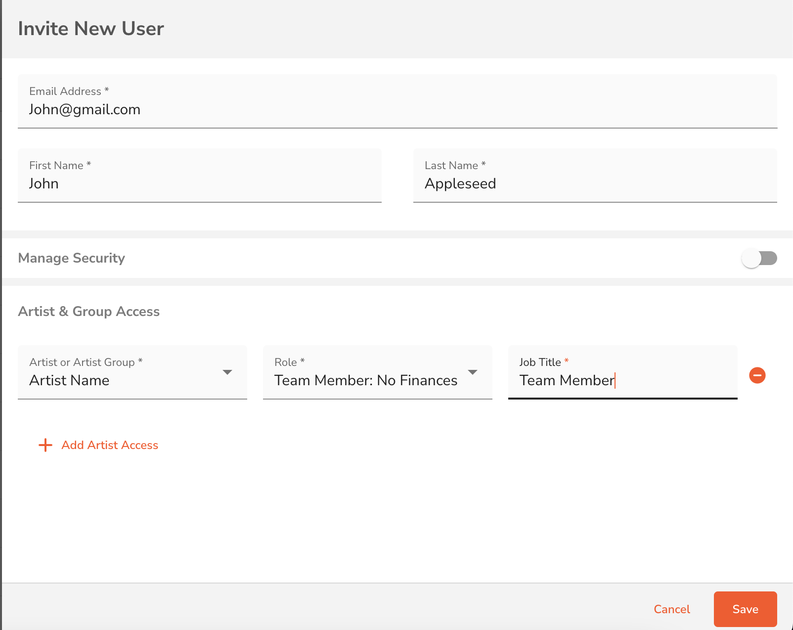
Task: Click the Job Title input field
Action: click(623, 372)
